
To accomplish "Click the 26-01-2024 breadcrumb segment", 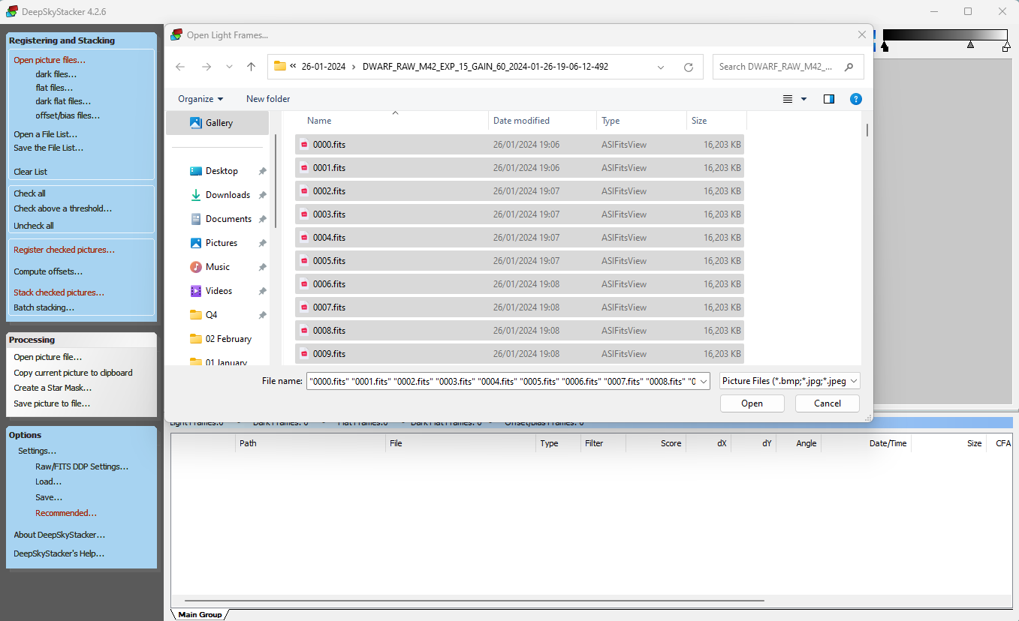I will 324,67.
